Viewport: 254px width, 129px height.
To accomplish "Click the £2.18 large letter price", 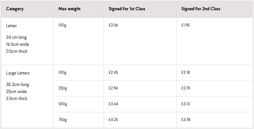I will (x=186, y=72).
